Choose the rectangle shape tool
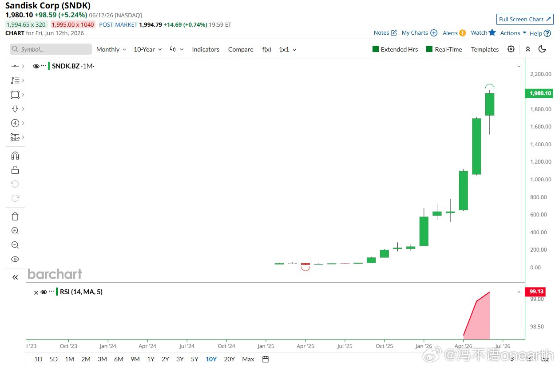 pyautogui.click(x=15, y=95)
